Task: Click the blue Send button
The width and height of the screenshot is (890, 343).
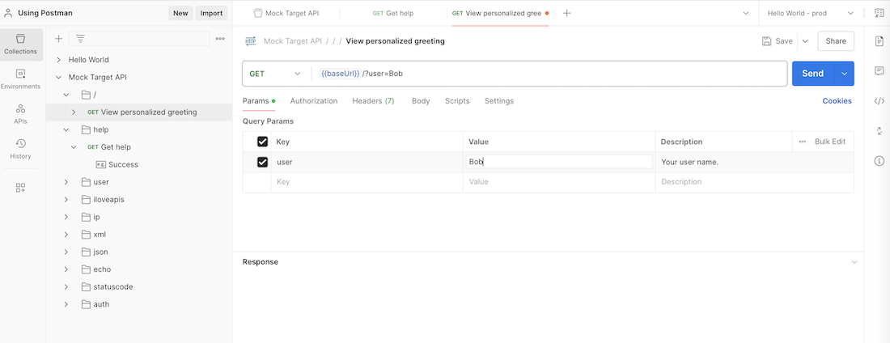Action: coord(812,74)
